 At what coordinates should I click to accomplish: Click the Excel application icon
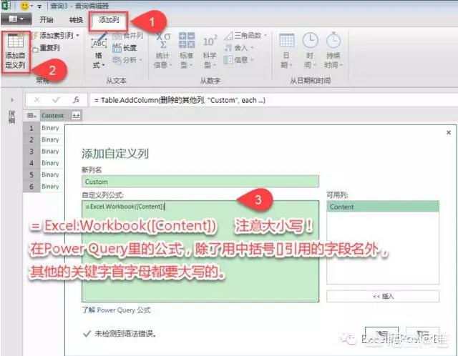pos(6,5)
